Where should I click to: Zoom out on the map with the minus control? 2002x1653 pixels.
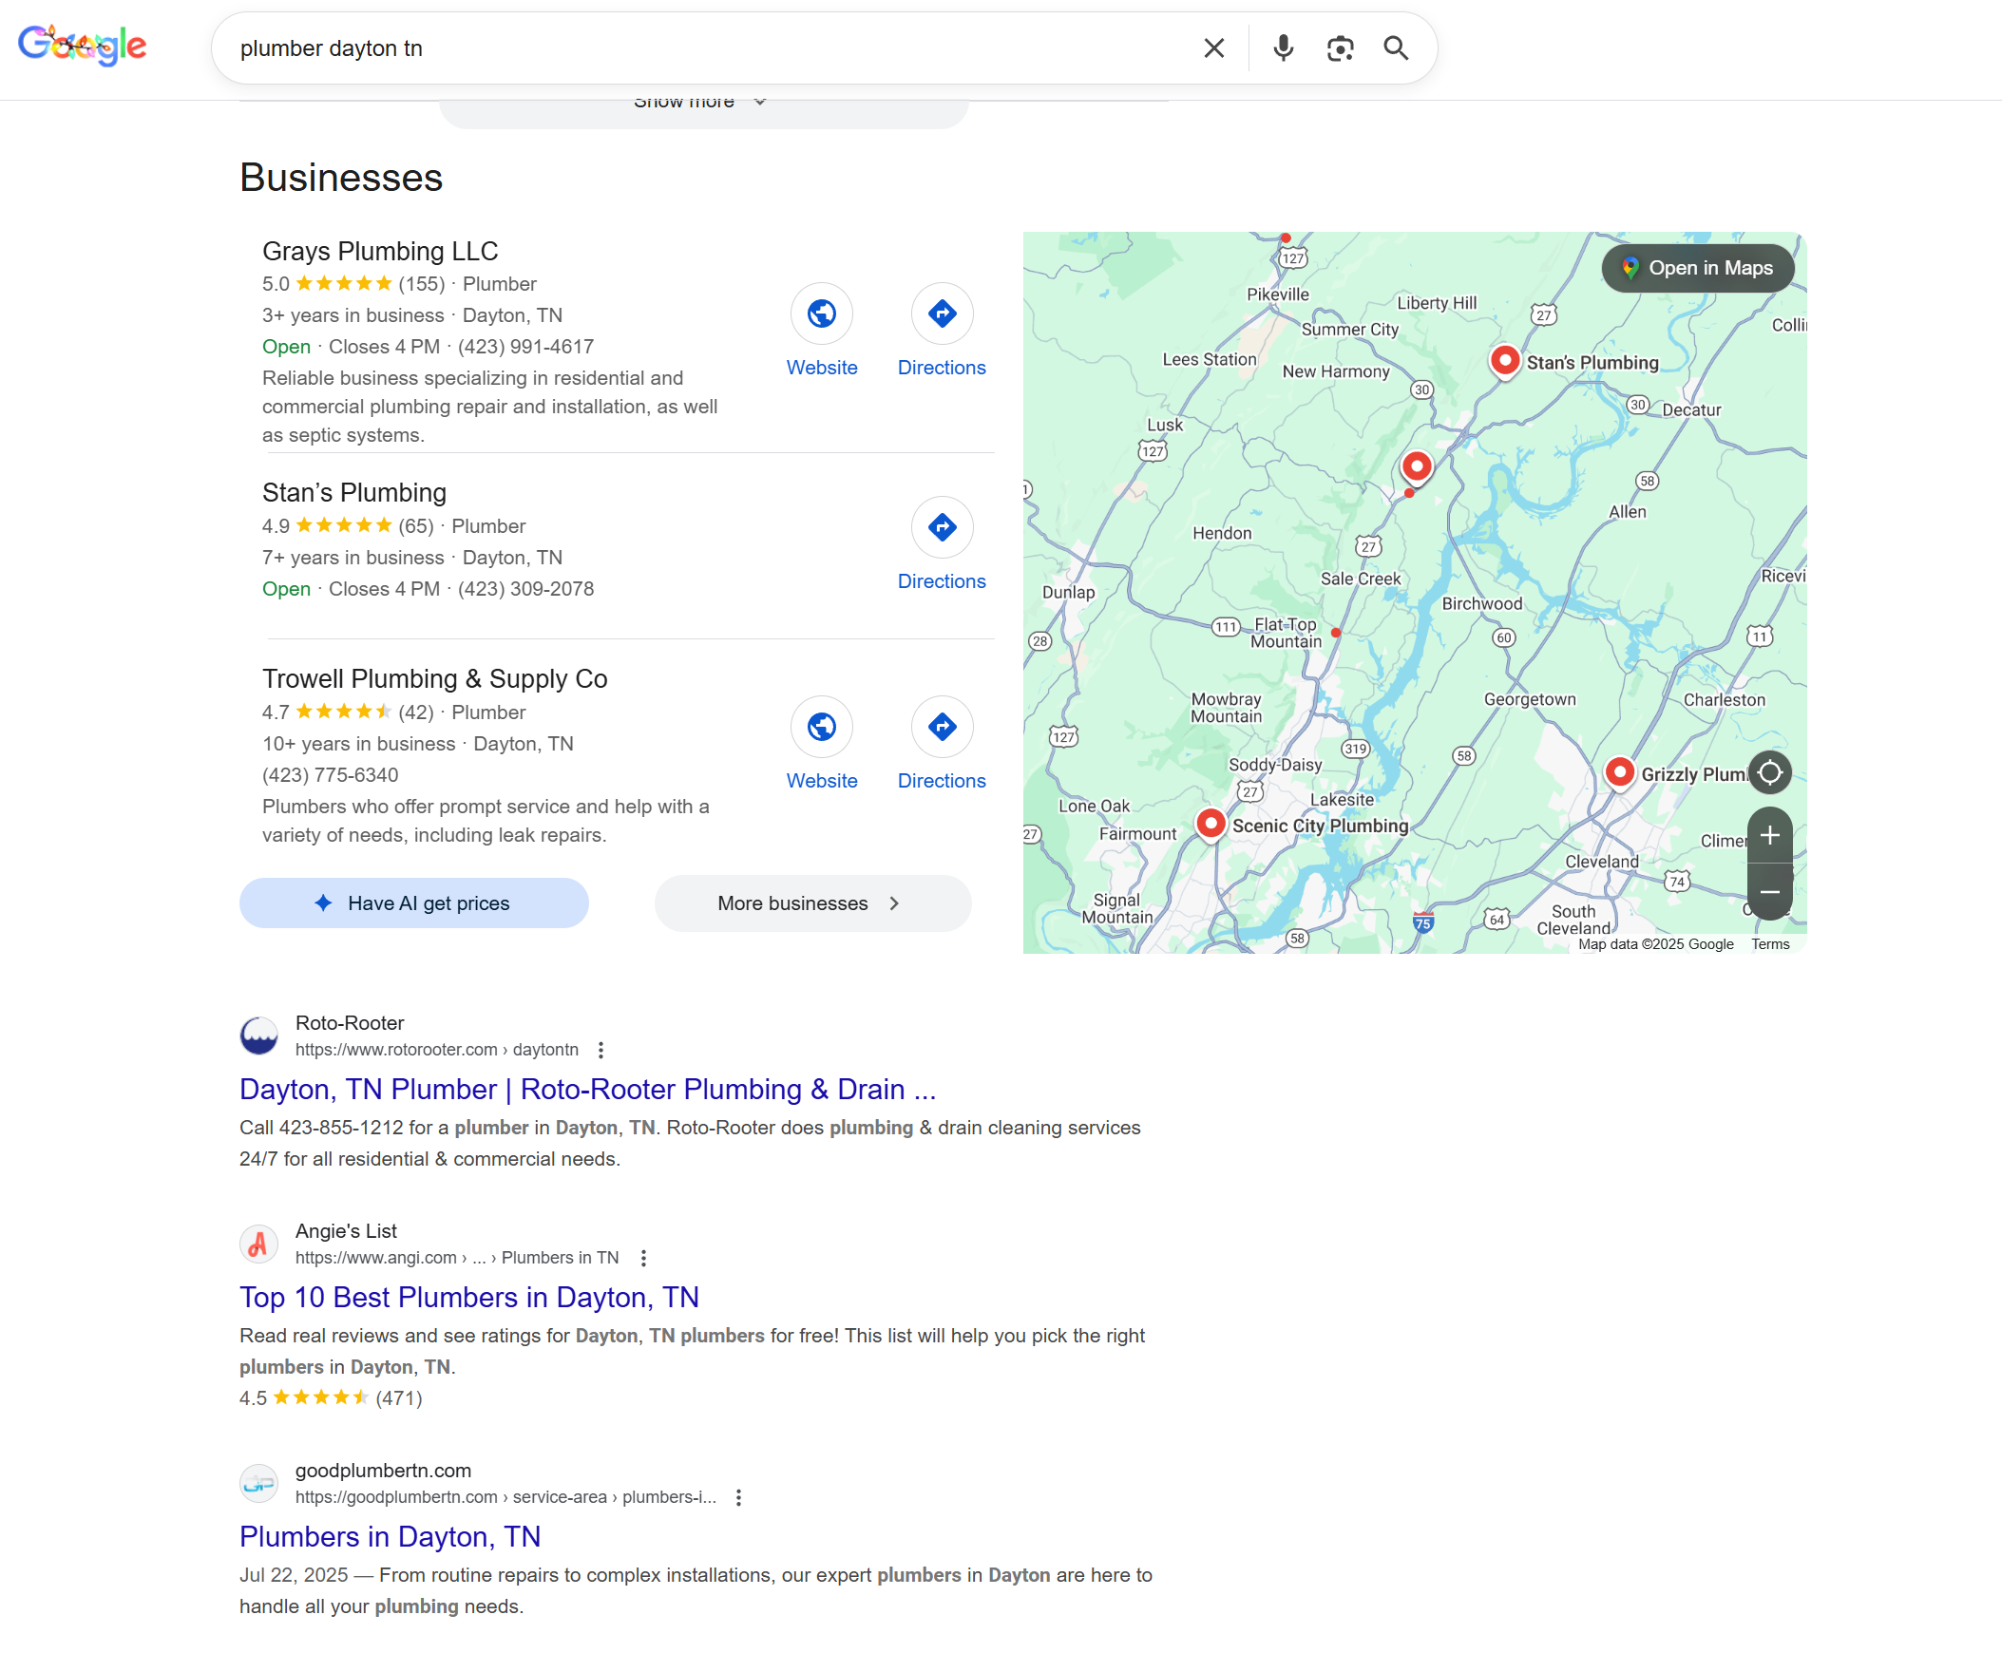1769,892
